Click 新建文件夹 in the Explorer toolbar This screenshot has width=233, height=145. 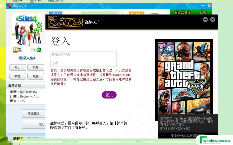point(56,1)
